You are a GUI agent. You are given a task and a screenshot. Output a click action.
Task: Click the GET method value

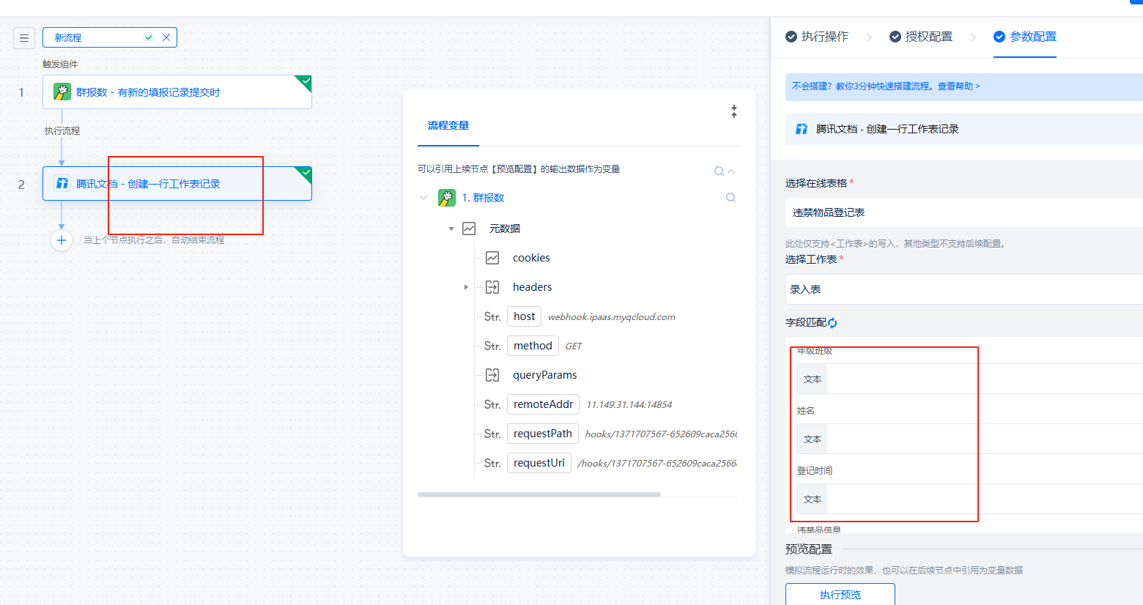(574, 346)
